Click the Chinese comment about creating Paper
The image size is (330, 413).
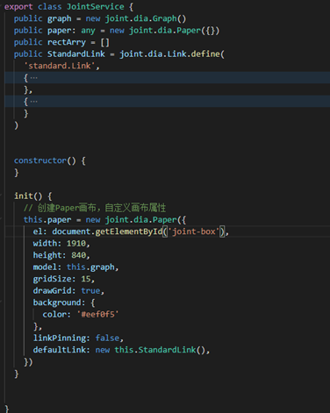click(x=95, y=208)
